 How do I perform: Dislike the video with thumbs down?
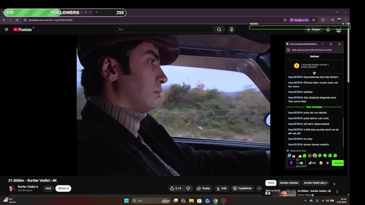click(188, 188)
